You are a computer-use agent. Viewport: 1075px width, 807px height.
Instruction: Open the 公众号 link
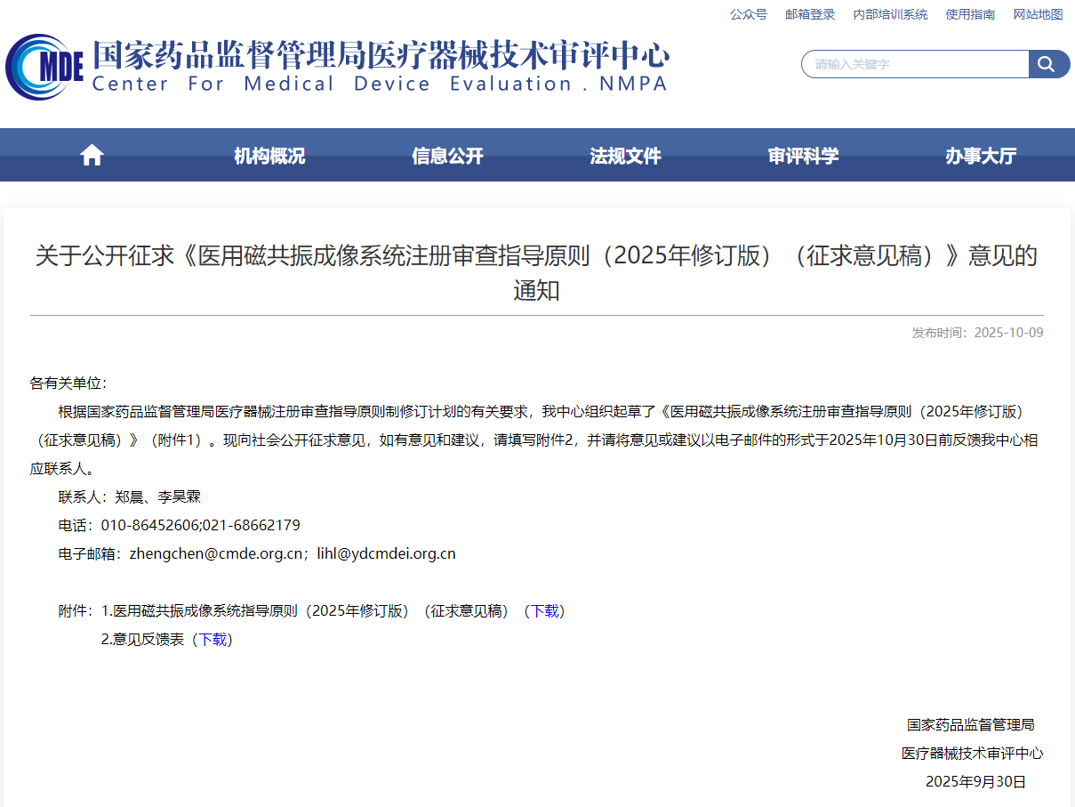(x=749, y=14)
